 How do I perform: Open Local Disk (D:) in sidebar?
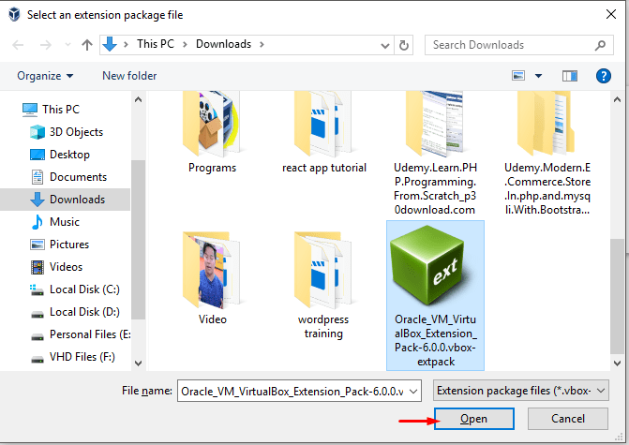coord(75,311)
